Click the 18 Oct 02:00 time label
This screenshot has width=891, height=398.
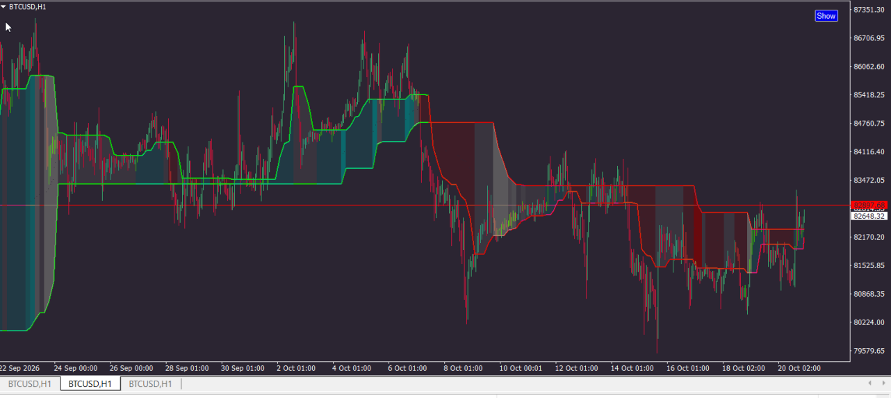pos(743,368)
